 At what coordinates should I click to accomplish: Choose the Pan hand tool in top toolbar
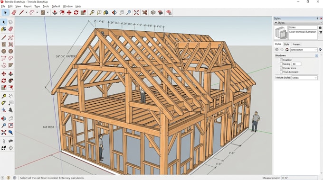[122, 12]
